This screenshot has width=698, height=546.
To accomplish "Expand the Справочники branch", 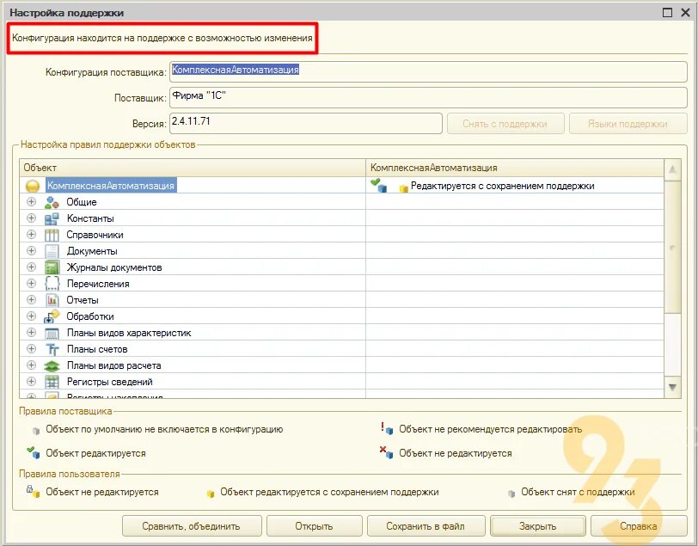I will point(31,234).
